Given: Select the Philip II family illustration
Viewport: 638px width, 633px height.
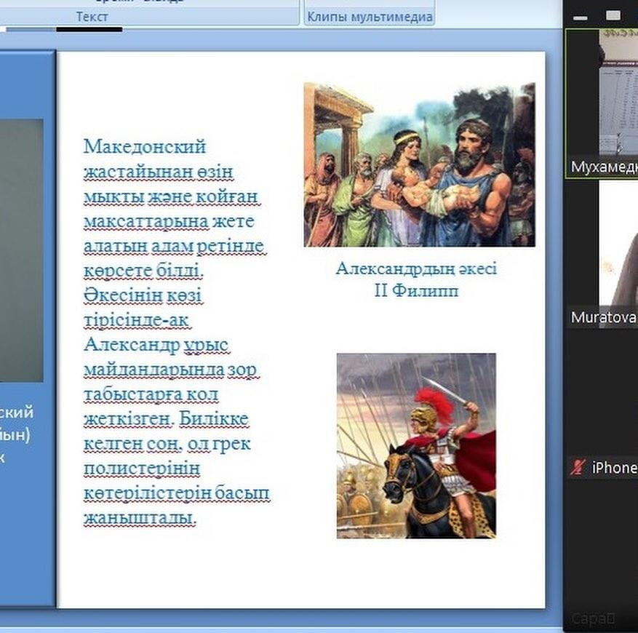Looking at the screenshot, I should [x=419, y=164].
